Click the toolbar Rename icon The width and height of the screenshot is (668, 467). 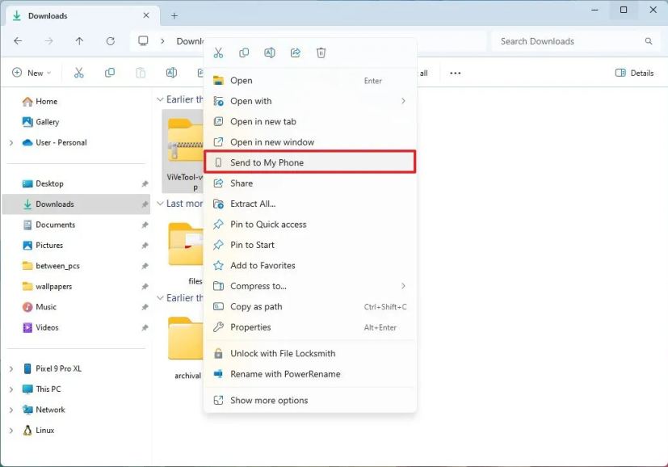[171, 73]
